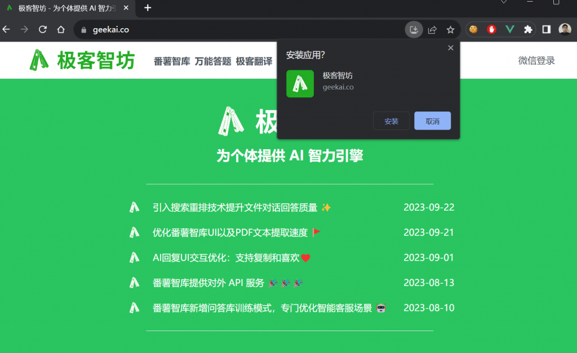Open the browser profile avatar
This screenshot has width=577, height=353.
pyautogui.click(x=565, y=29)
